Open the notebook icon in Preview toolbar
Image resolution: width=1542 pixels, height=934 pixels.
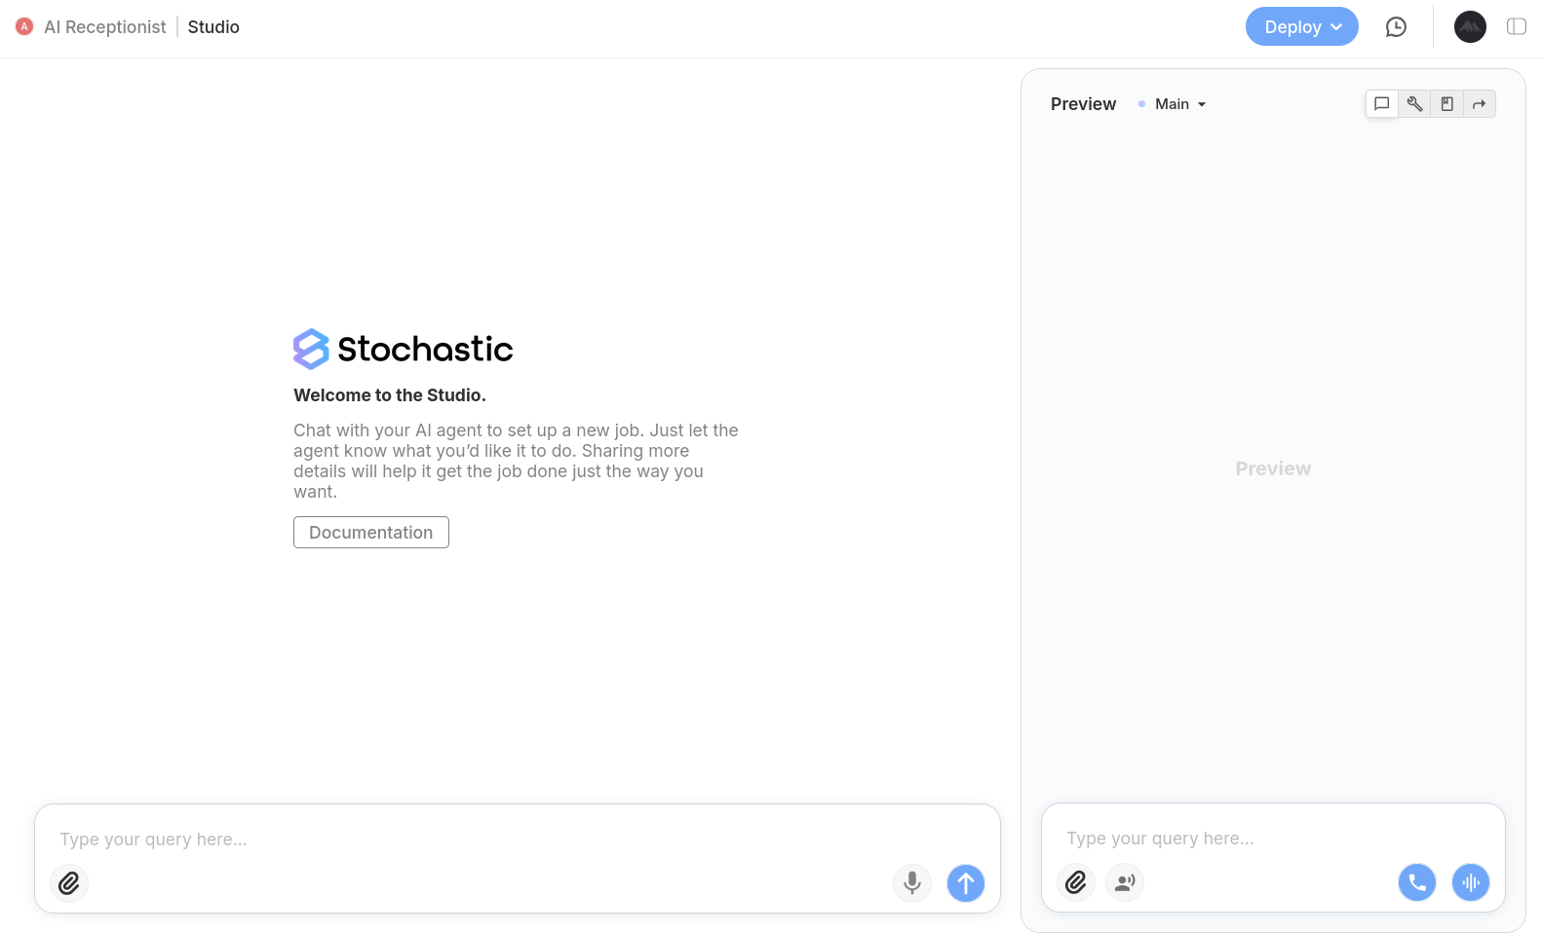pos(1447,104)
